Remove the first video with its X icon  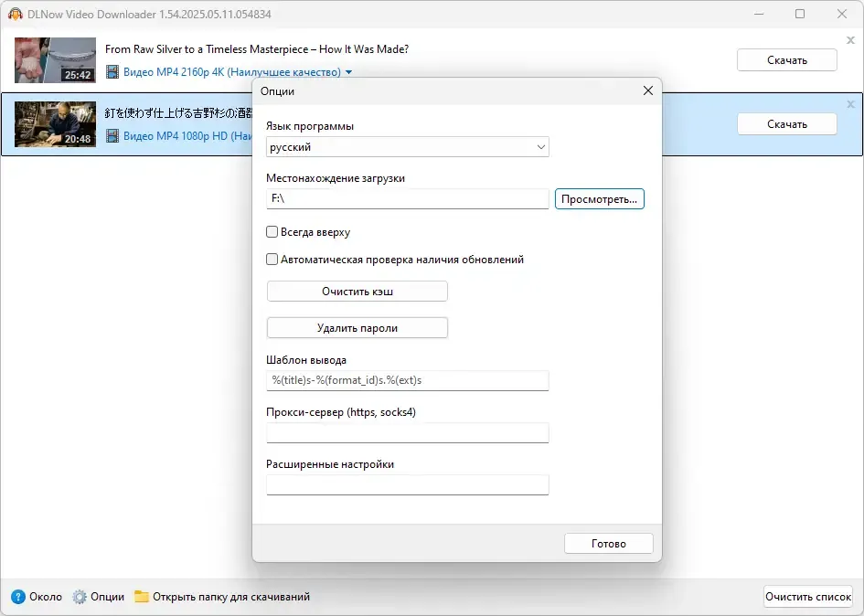[850, 40]
